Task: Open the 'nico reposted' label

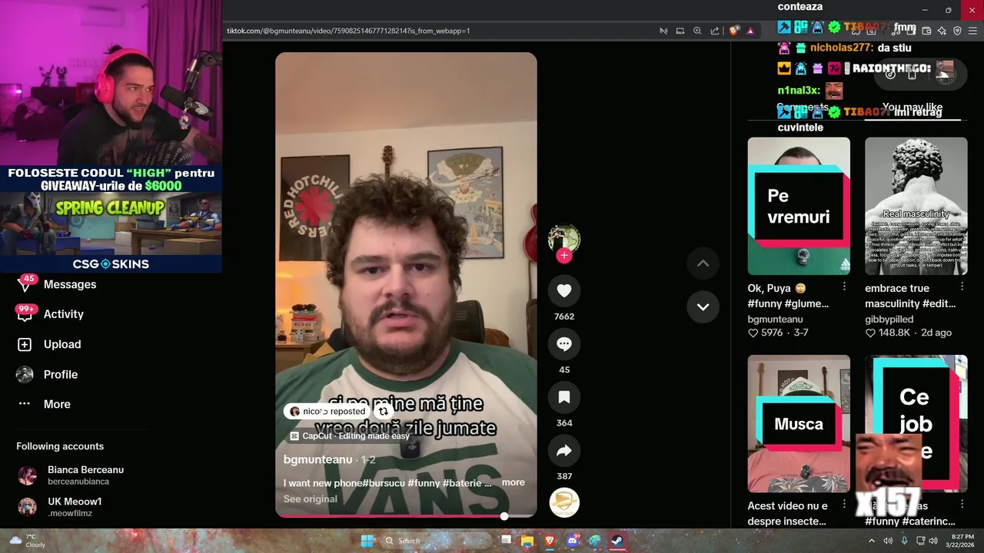Action: click(327, 412)
